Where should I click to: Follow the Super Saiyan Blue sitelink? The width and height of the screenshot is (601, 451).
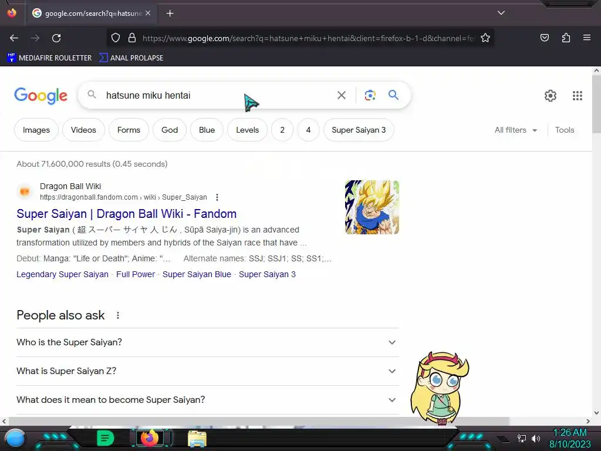(x=197, y=274)
